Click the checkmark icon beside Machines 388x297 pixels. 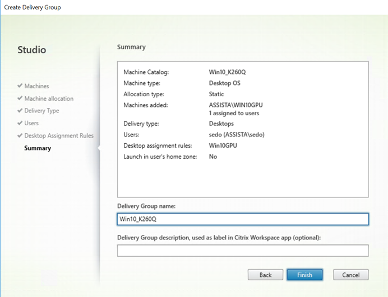pyautogui.click(x=20, y=86)
